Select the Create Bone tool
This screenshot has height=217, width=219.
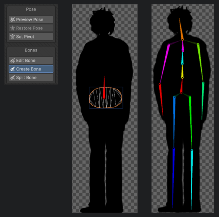[31, 69]
